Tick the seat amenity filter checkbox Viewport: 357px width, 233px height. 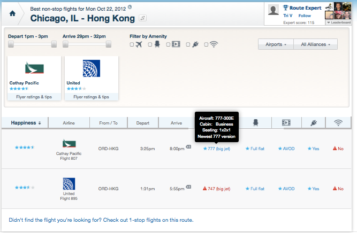pos(150,44)
